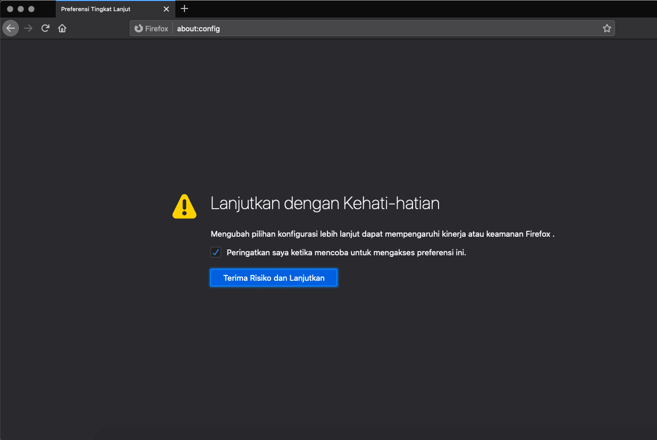
Task: Click the Peringatkan saya ketika mencoba label
Action: click(346, 252)
